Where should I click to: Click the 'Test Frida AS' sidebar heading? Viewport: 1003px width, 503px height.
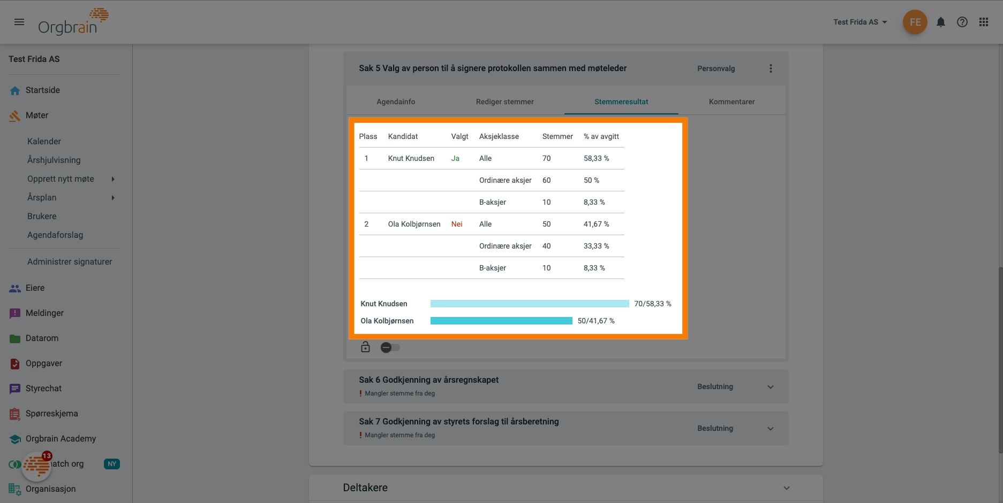click(x=34, y=59)
